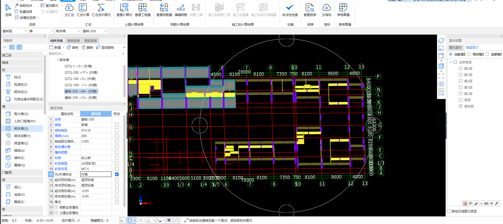Select 砌体加筋(Y) component
The width and height of the screenshot is (503, 224).
click(x=22, y=136)
